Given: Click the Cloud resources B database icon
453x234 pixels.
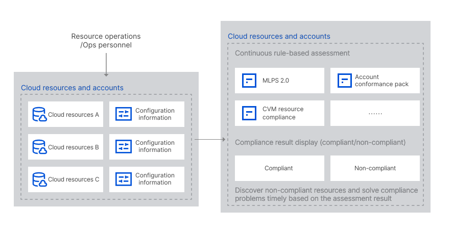Looking at the screenshot, I should 39,147.
